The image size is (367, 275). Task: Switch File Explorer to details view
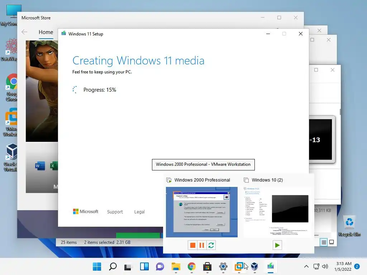point(324,242)
